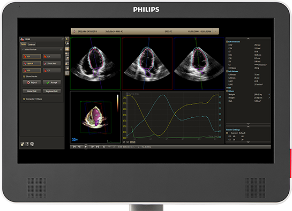Expand the HR results group

point(227,88)
